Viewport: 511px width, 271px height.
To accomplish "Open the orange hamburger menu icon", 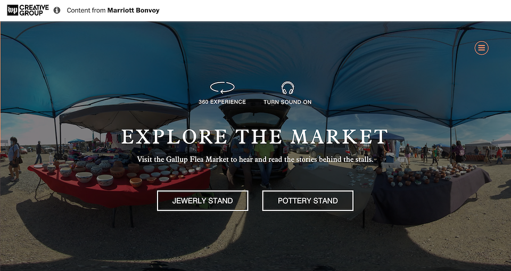I will (481, 48).
